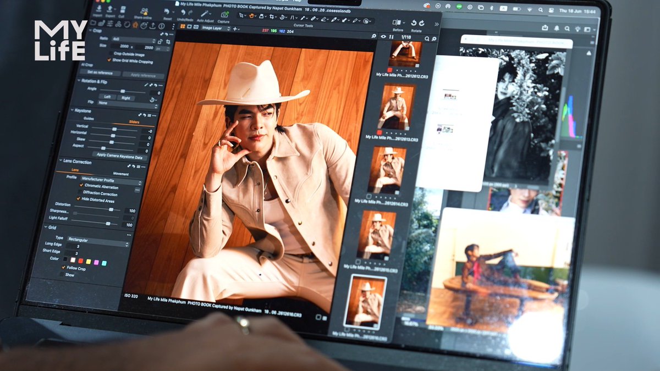Select the Pointer cursor tool
Viewport: 660px width, 371px height.
[241, 15]
